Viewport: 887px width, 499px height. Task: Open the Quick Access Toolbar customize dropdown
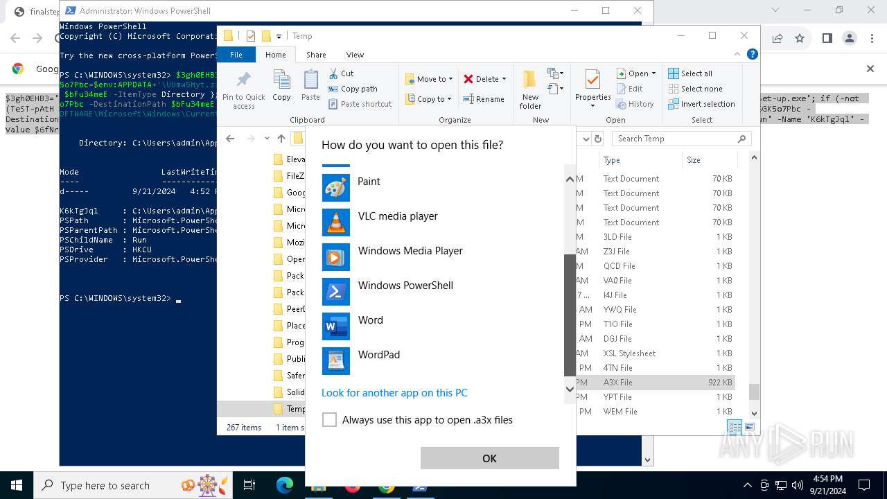pos(279,36)
